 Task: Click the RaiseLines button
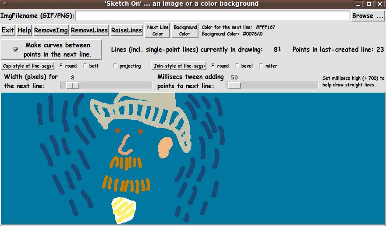[127, 30]
